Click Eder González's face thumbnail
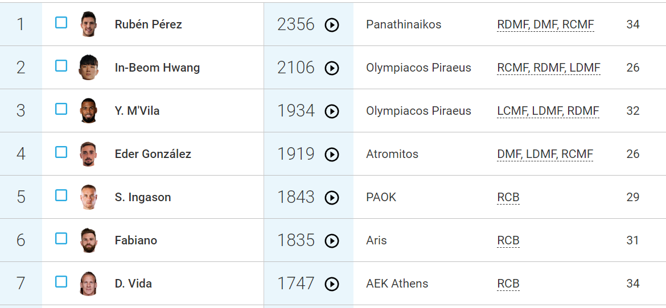 point(88,154)
